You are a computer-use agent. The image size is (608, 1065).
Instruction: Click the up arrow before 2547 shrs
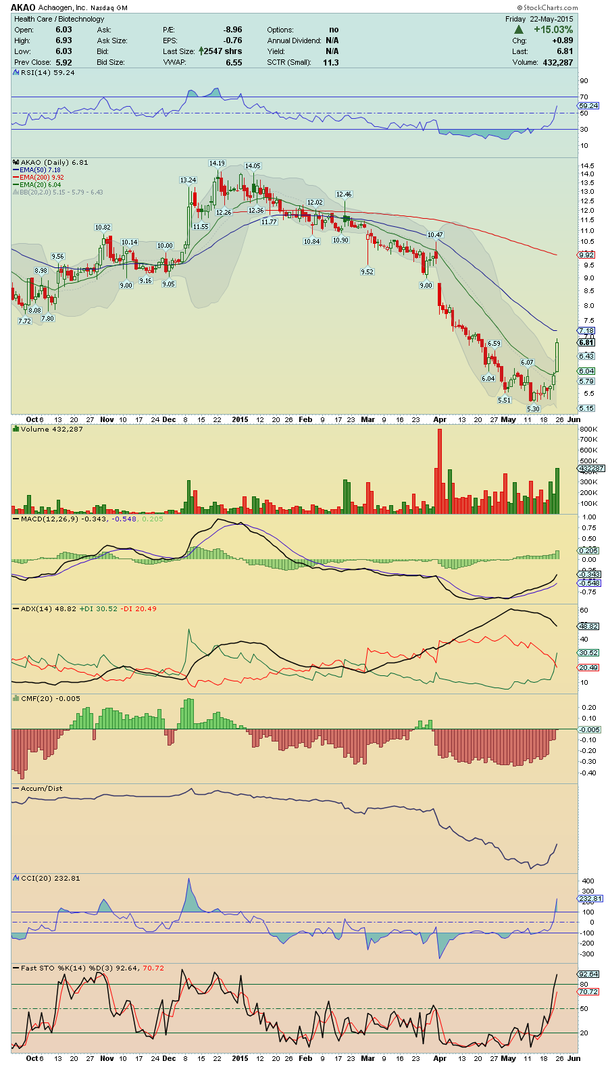[201, 51]
